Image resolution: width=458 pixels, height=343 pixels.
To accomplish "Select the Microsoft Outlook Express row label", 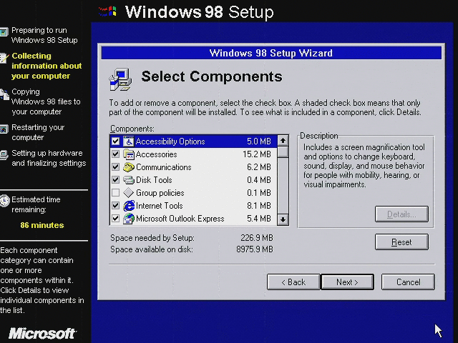I will [180, 219].
